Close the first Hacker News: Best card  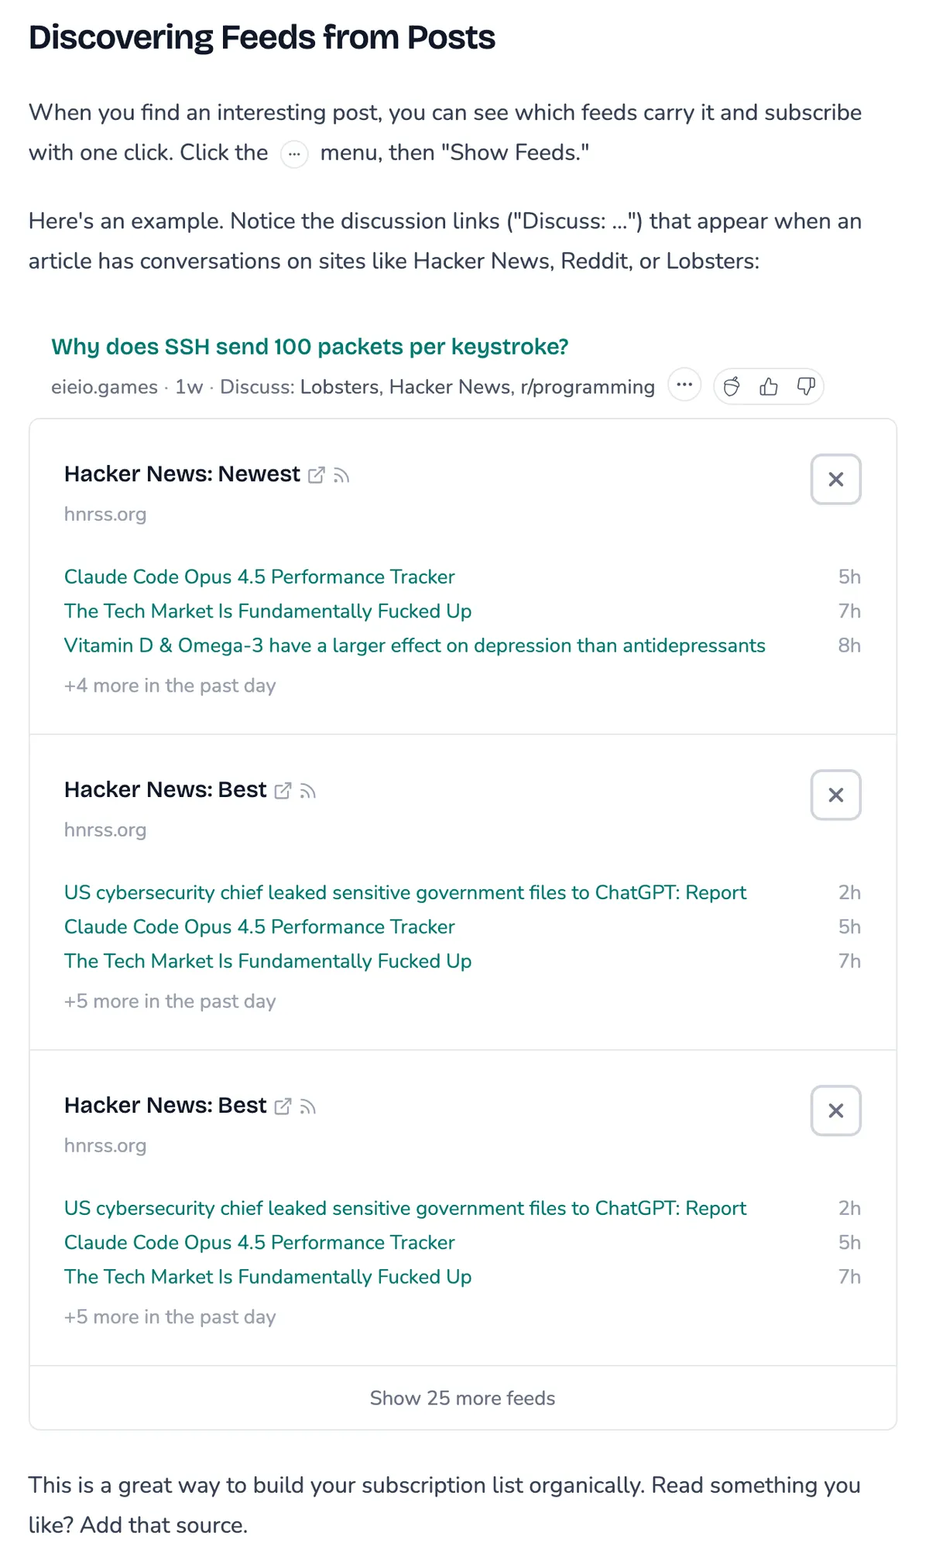(x=835, y=795)
